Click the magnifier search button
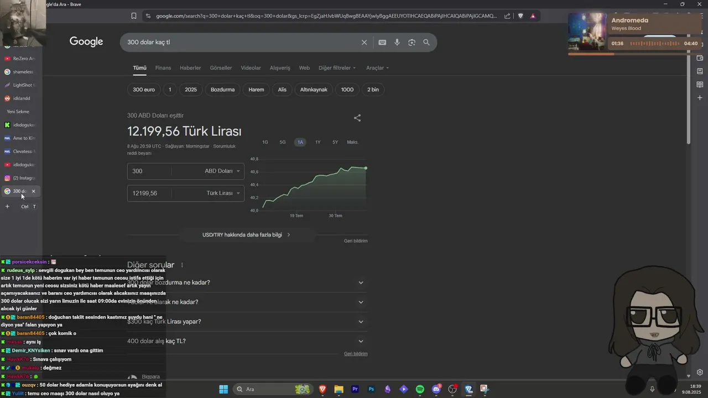This screenshot has width=708, height=398. 426,43
